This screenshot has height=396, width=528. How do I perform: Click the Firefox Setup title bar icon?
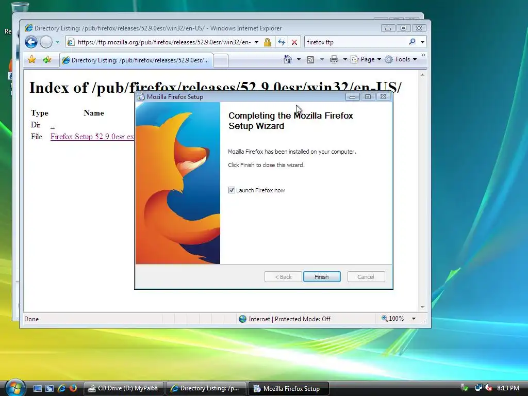pos(141,96)
